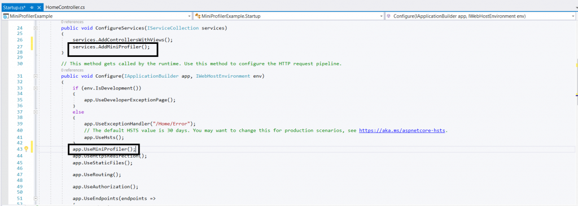Viewport: 578px width, 206px height.
Task: Click the app.UseRouting() line
Action: coord(97,174)
